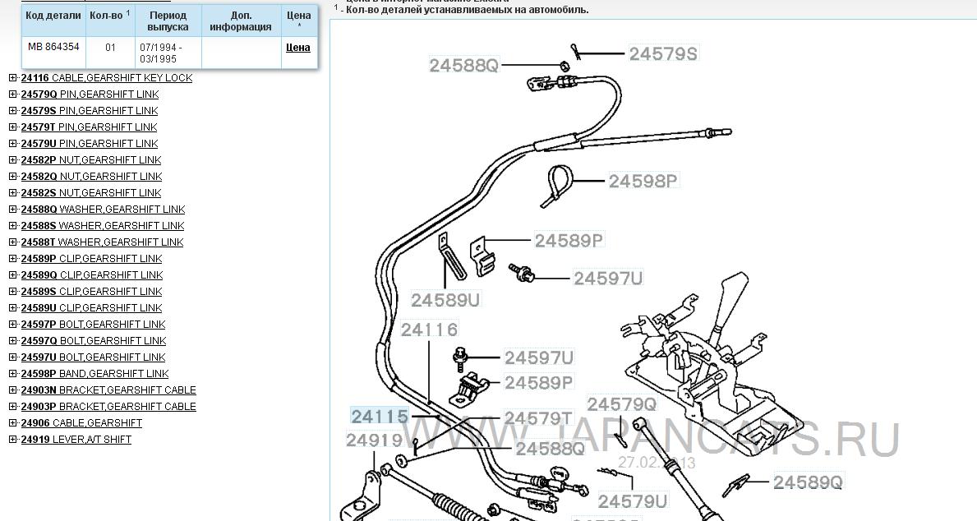Viewport: 977px width, 521px height.
Task: Click the 07/1994 - 03/1995 period cell
Action: 168,53
